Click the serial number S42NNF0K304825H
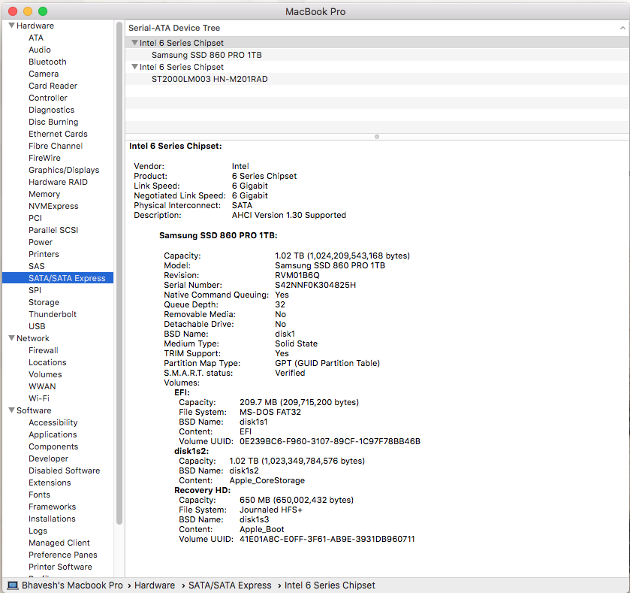 click(315, 285)
